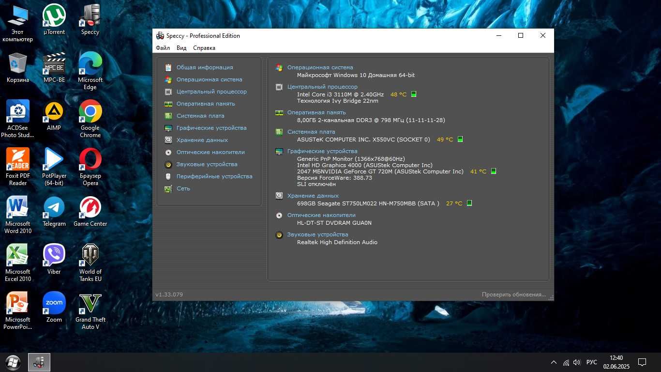This screenshot has height=372, width=661.
Task: Click Системная плата heading in summary pane
Action: click(x=311, y=132)
